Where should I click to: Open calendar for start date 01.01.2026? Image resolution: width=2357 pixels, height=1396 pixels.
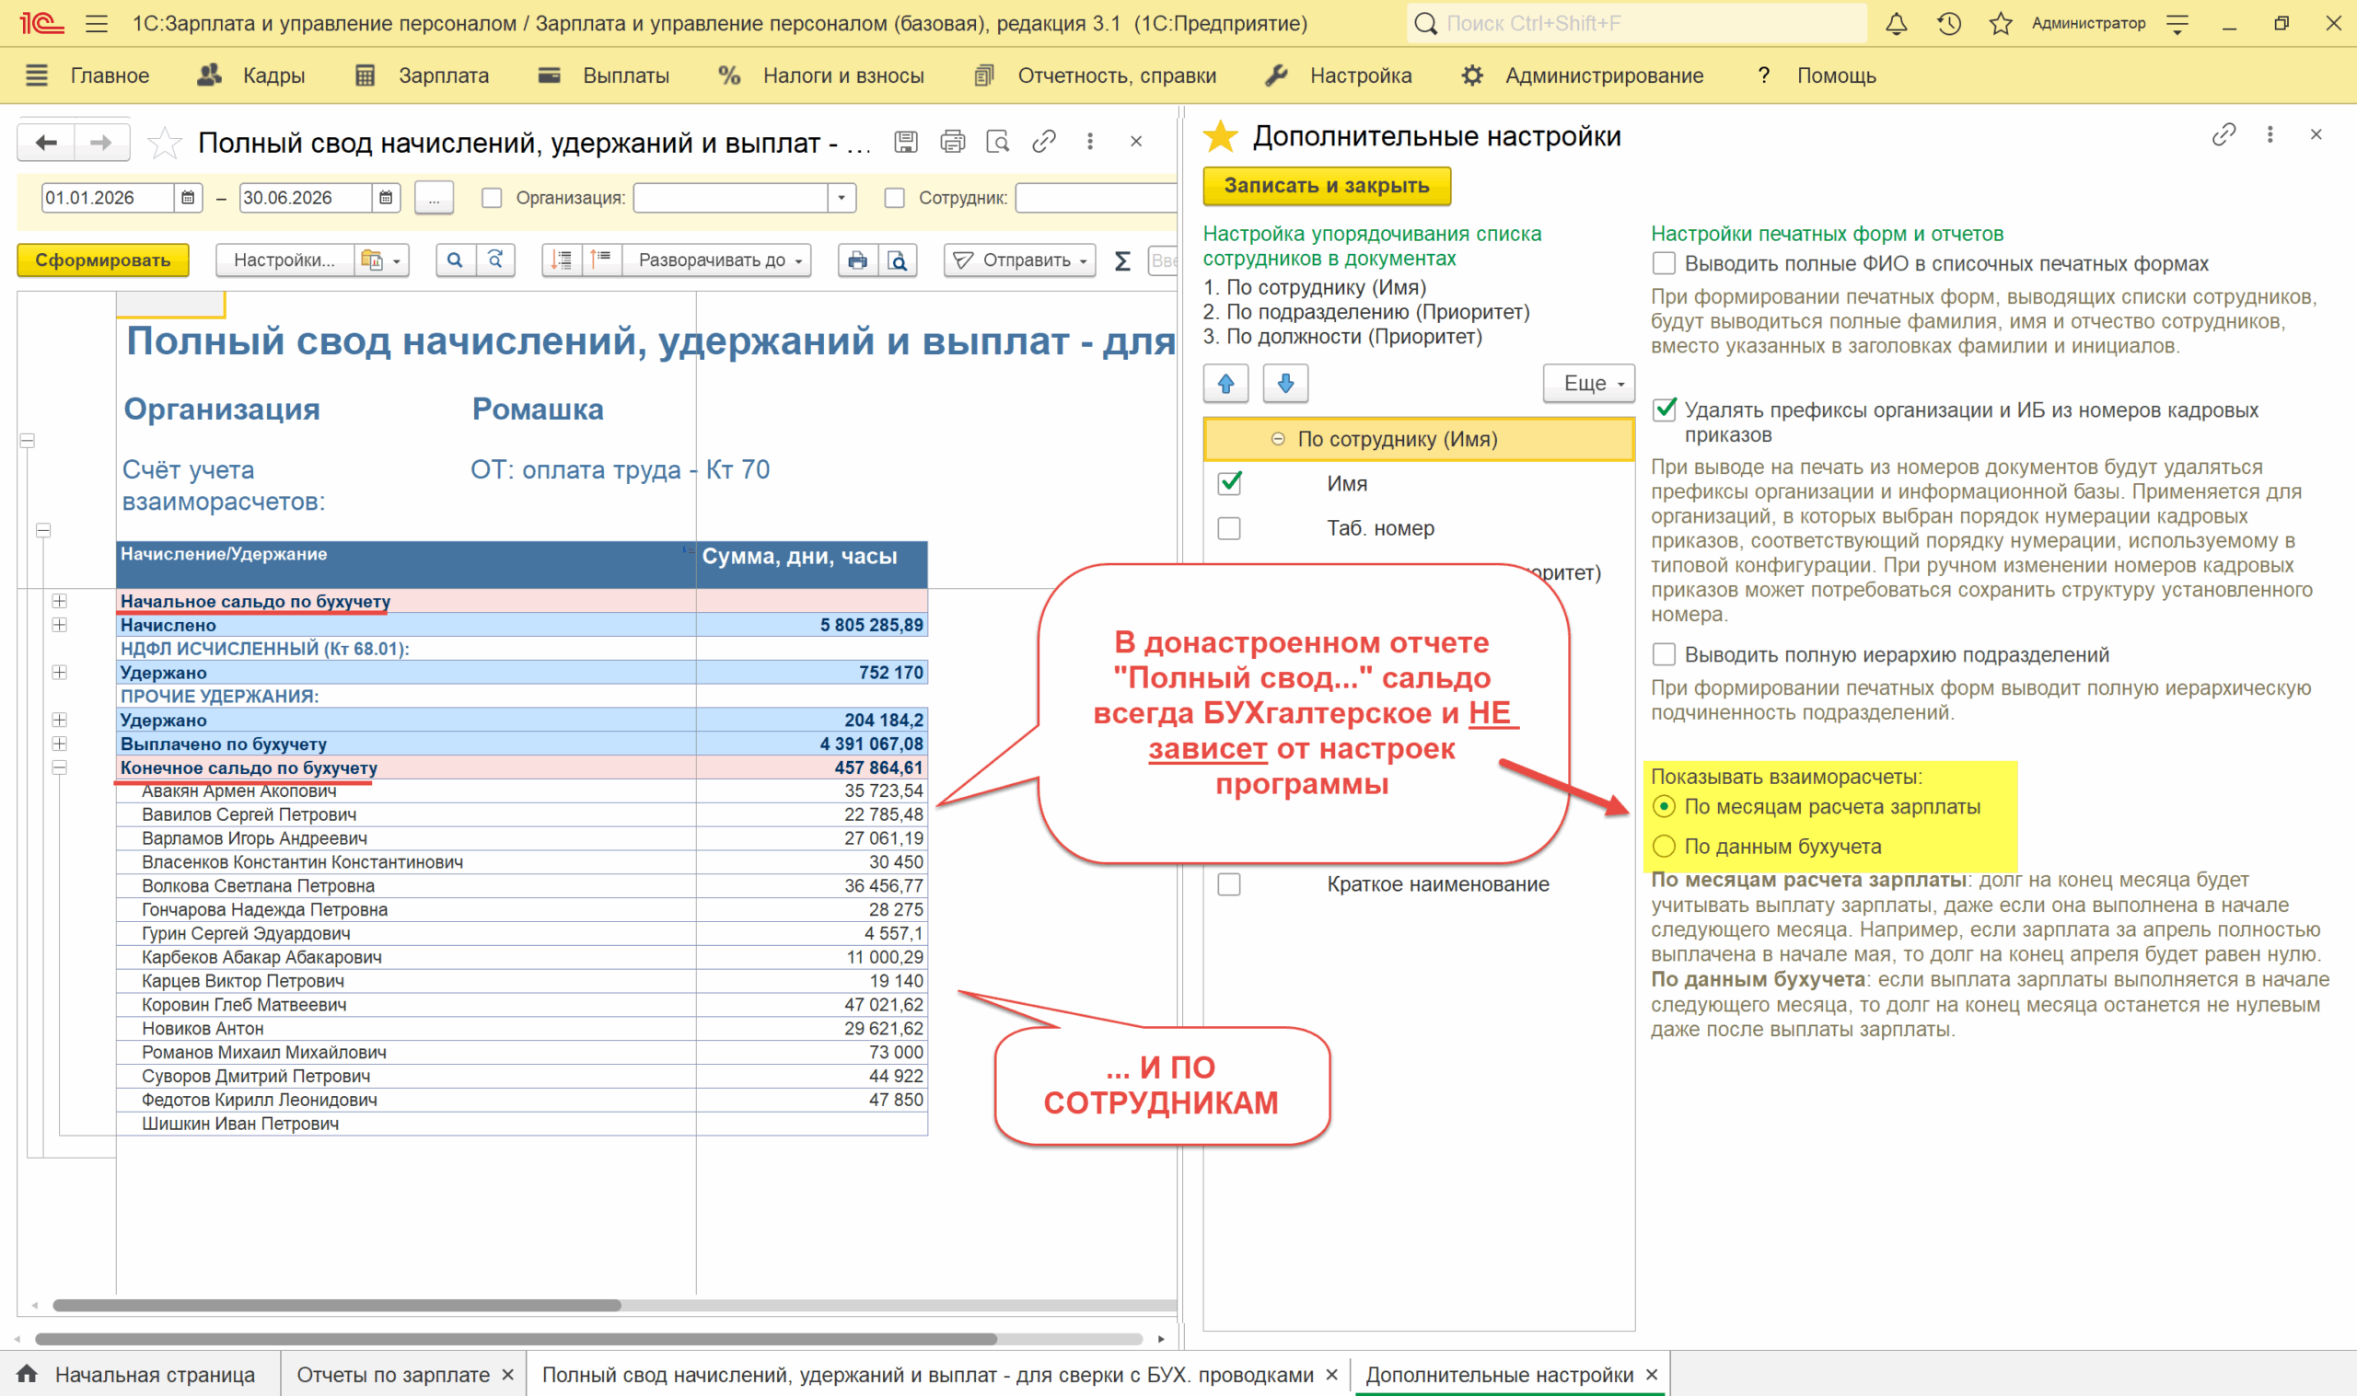[x=188, y=198]
